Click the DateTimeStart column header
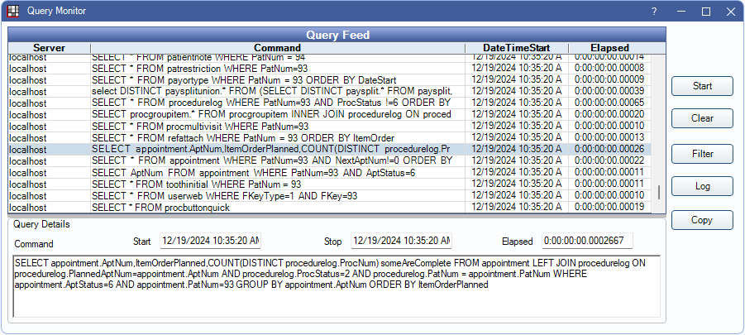Image resolution: width=745 pixels, height=335 pixels. [x=515, y=48]
